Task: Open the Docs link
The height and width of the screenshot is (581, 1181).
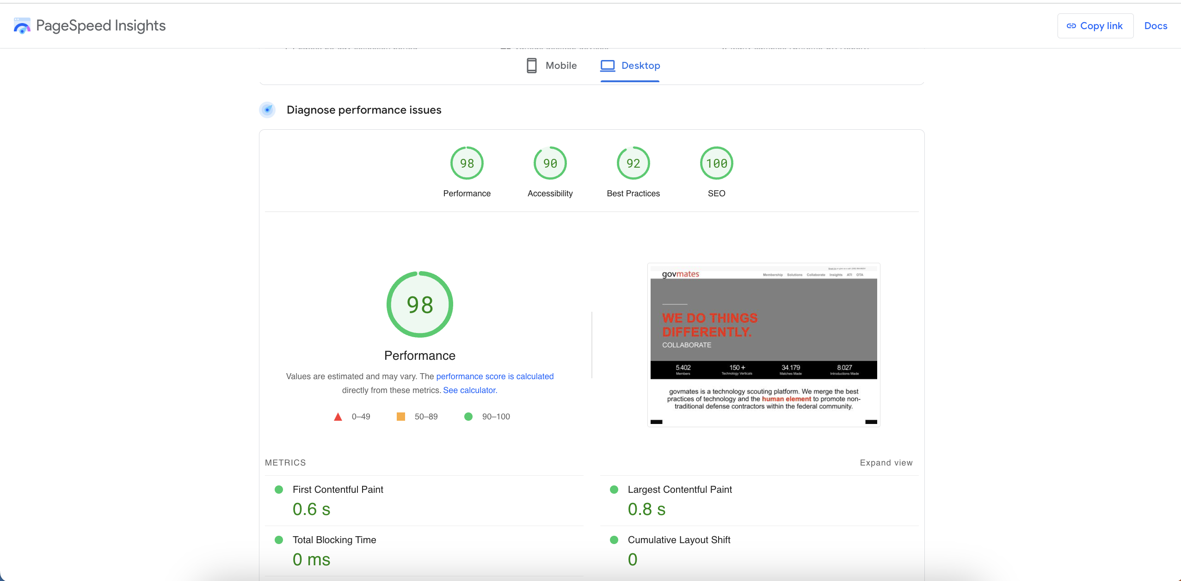Action: click(x=1156, y=26)
